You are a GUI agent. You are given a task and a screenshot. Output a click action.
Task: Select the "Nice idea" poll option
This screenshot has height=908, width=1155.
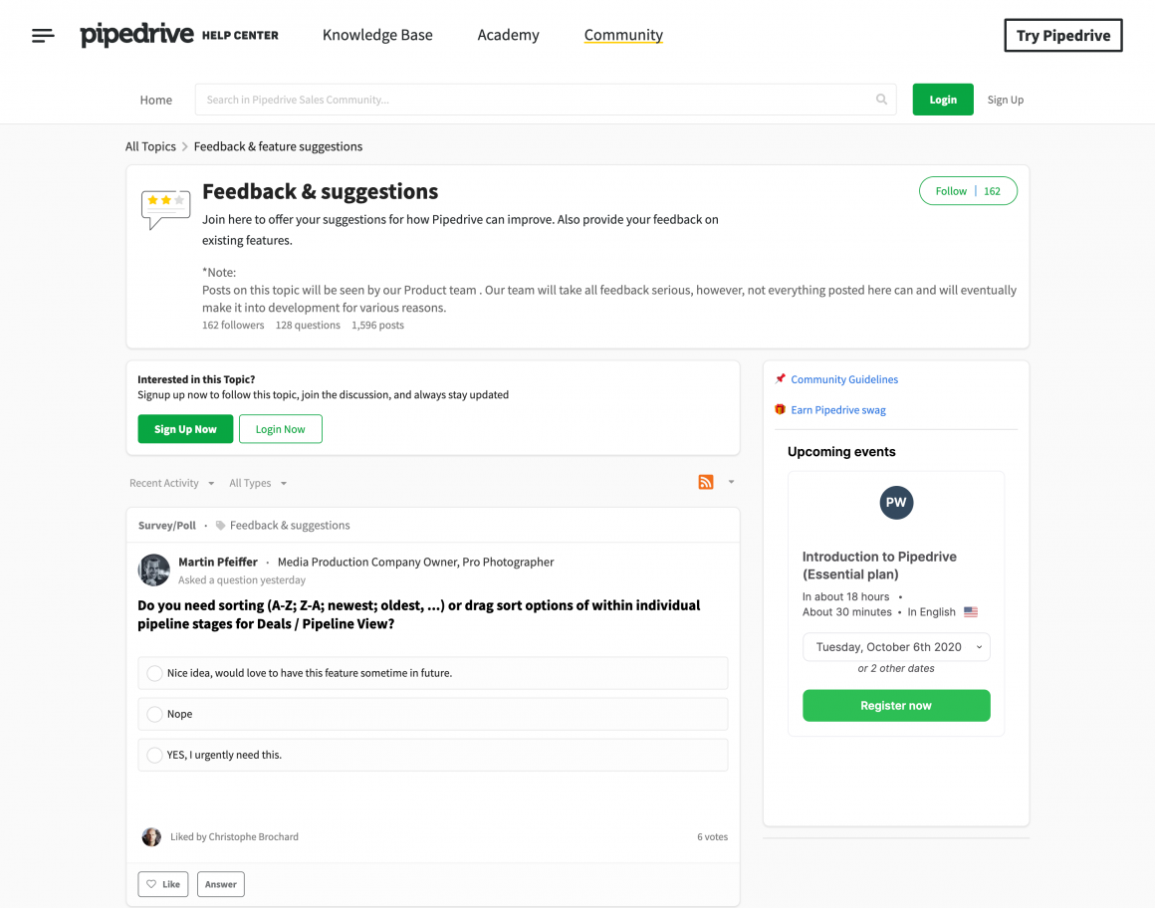(154, 673)
